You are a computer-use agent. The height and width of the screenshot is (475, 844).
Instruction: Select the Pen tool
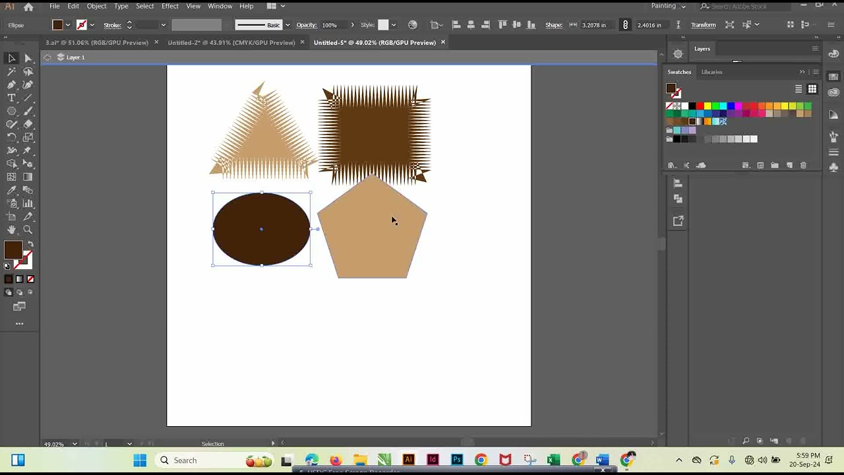click(11, 84)
